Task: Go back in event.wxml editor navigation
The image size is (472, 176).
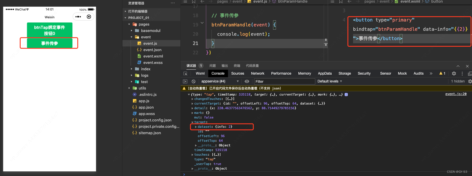Action: [x=350, y=1]
